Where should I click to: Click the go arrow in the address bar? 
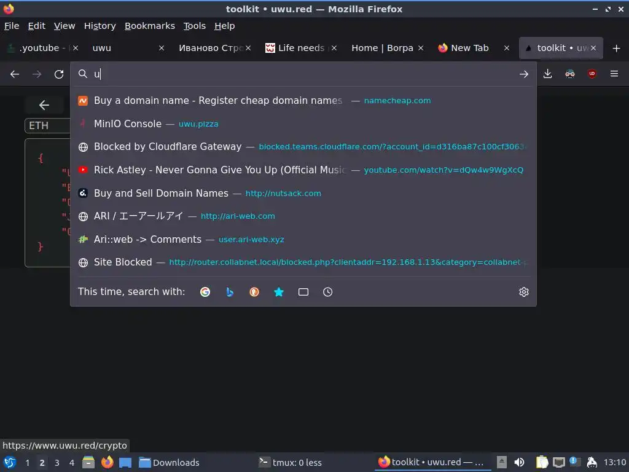(523, 74)
